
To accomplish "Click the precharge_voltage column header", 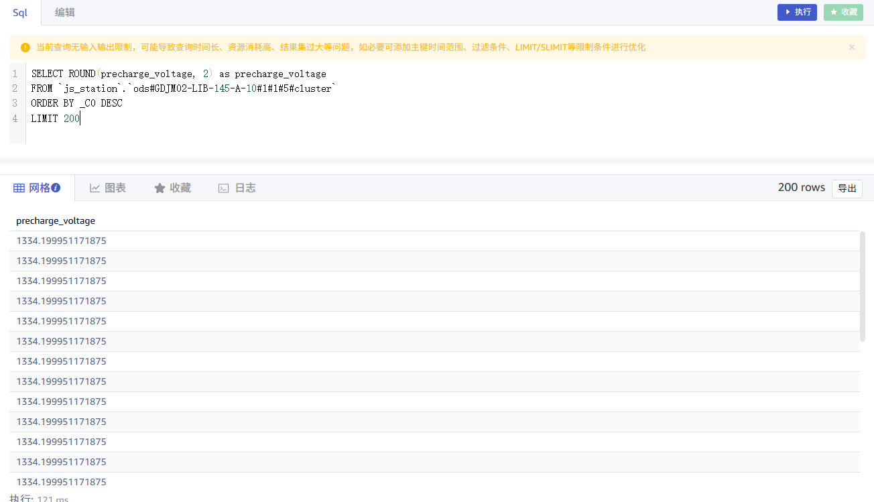I will 56,221.
